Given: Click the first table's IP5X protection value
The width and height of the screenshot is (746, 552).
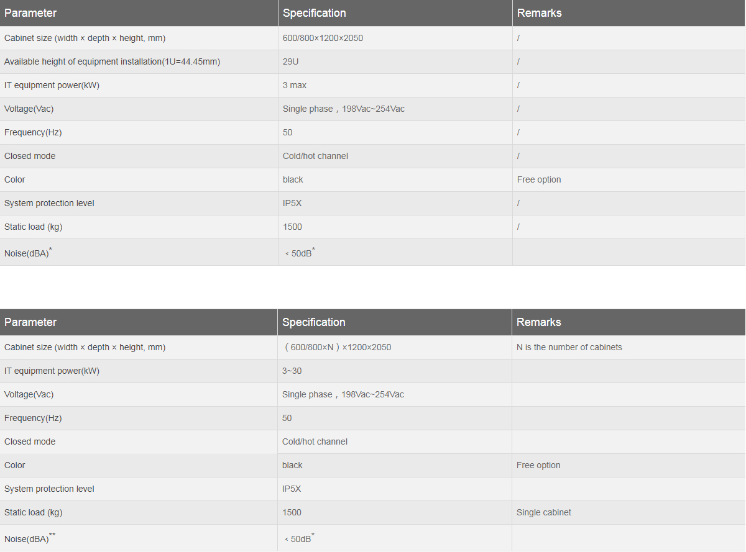Looking at the screenshot, I should coord(292,203).
